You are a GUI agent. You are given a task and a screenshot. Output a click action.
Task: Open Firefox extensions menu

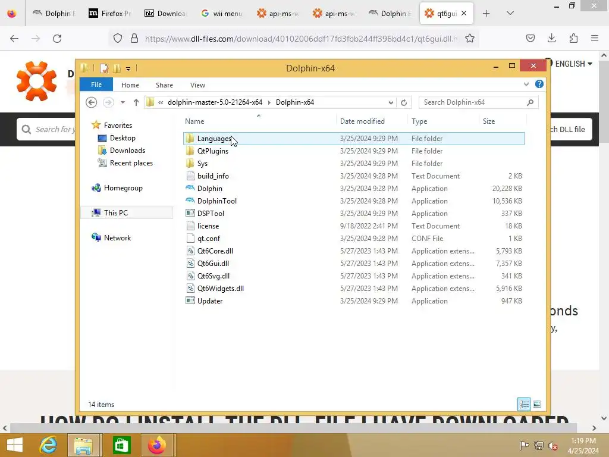(573, 38)
